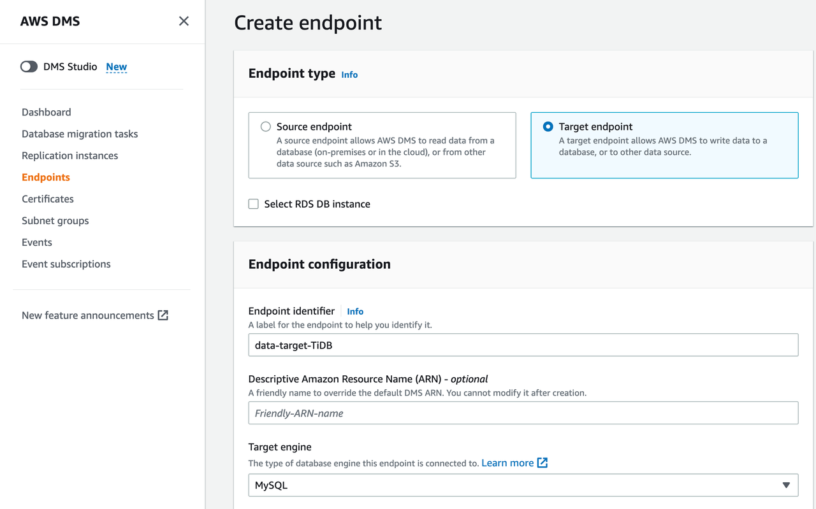816x509 pixels.
Task: Select Endpoints in the navigation
Action: tap(46, 177)
